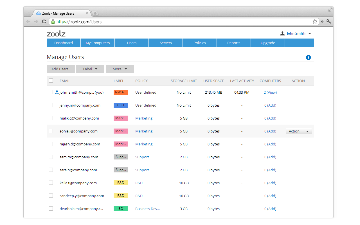
Task: Open the browser wrench settings menu
Action: coord(328,22)
